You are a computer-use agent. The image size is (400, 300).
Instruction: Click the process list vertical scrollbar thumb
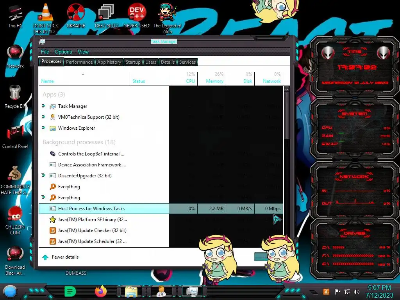click(287, 116)
